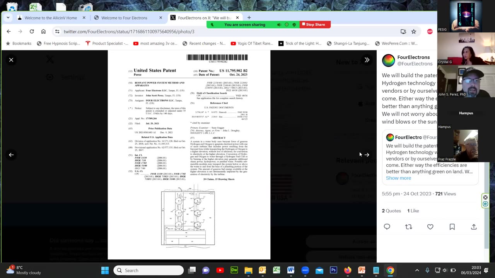Click Stop Share button
495x278 pixels.
(316, 25)
